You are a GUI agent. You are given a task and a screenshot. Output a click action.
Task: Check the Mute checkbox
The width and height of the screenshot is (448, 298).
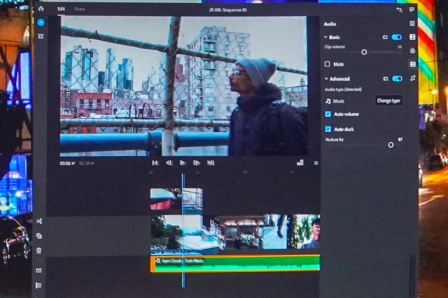[327, 64]
